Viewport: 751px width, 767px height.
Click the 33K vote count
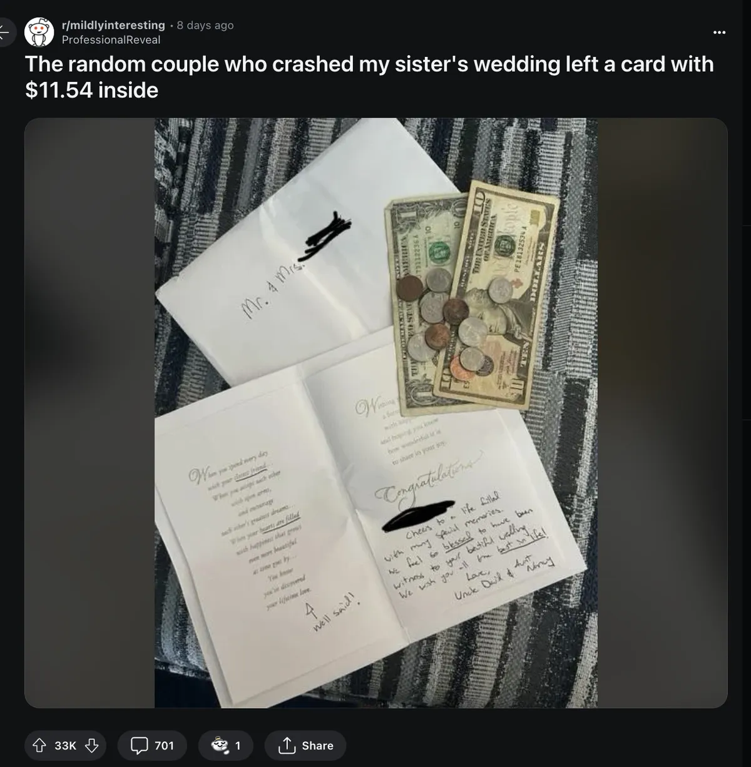tap(65, 746)
